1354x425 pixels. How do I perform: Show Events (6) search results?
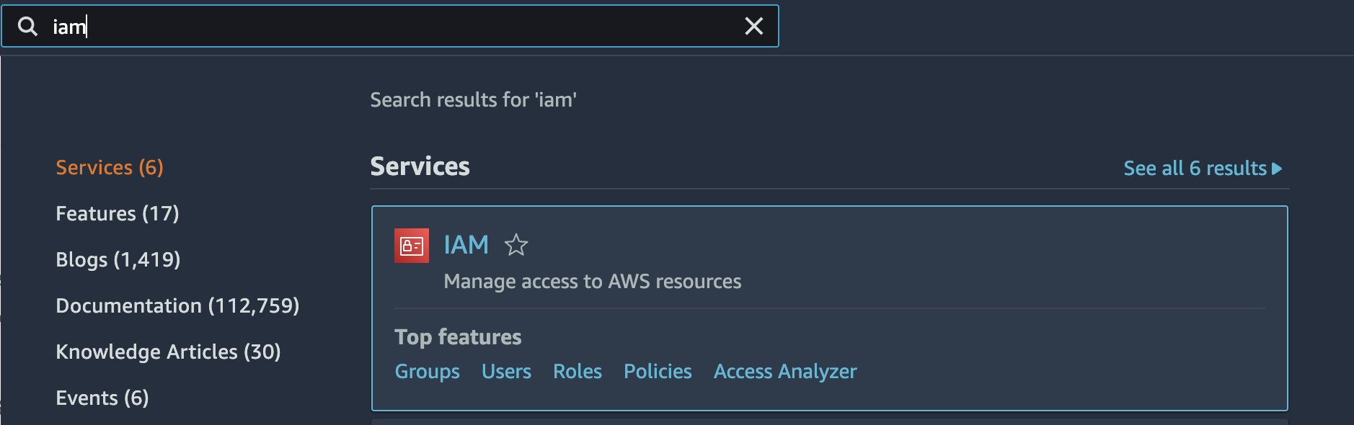click(102, 397)
